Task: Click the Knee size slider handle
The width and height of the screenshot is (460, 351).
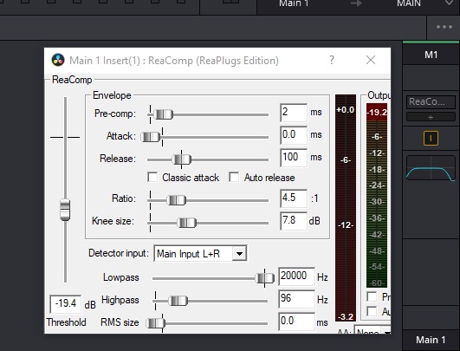Action: tap(187, 223)
